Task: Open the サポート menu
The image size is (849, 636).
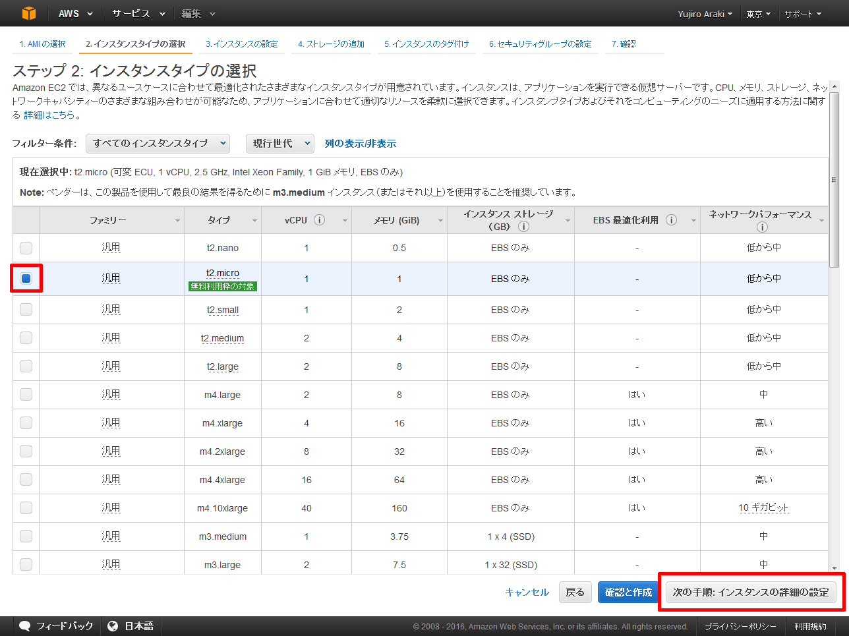Action: [x=803, y=14]
